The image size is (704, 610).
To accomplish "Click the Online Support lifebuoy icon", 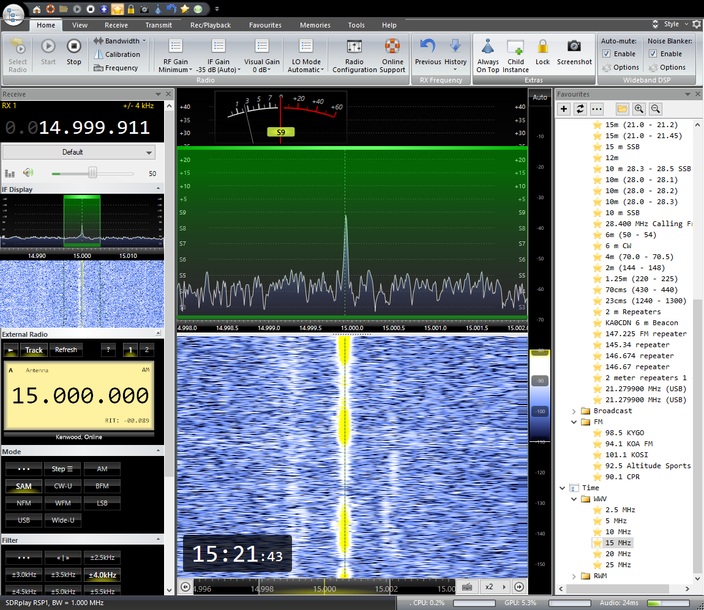I will coord(392,47).
